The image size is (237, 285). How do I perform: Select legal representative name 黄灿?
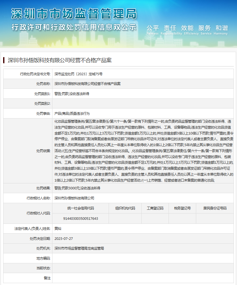[58, 229]
